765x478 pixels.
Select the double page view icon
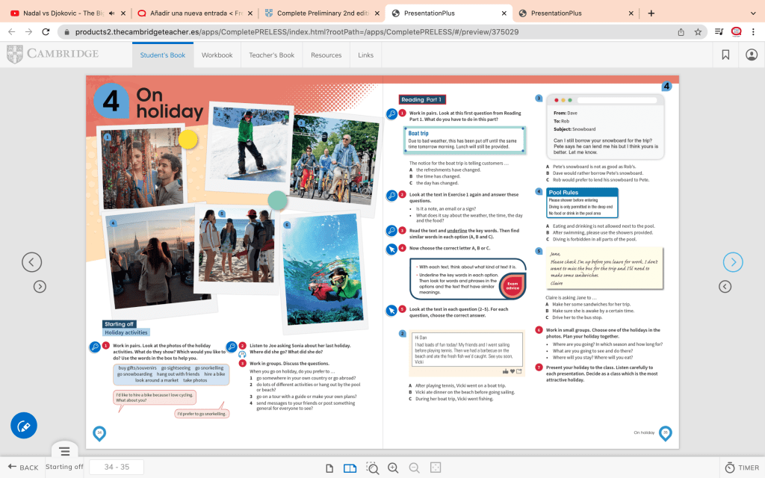click(350, 468)
